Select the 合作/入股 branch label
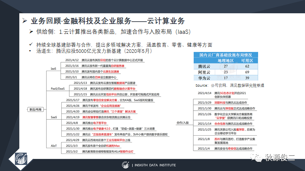The image size is (305, 171). click(183, 123)
